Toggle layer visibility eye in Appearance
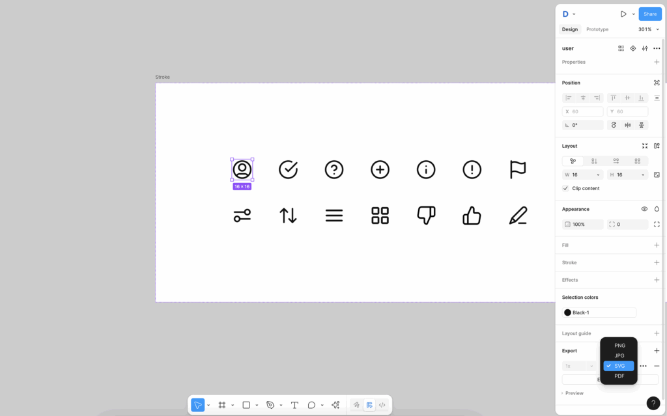 coord(644,209)
